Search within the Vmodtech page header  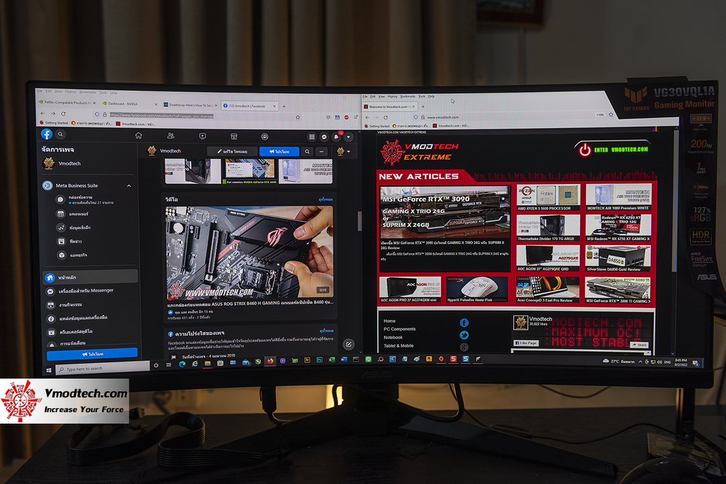307,151
